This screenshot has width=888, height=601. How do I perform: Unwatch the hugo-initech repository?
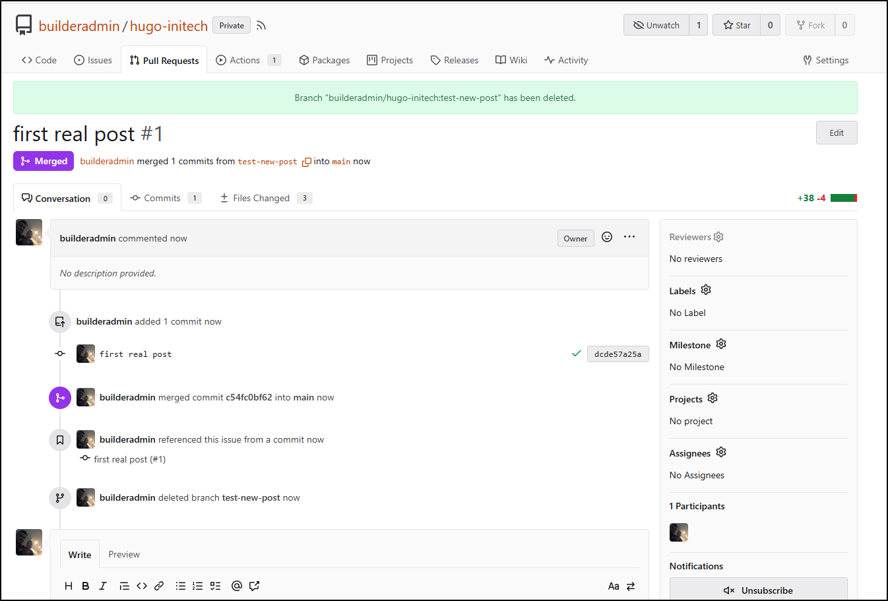click(656, 25)
